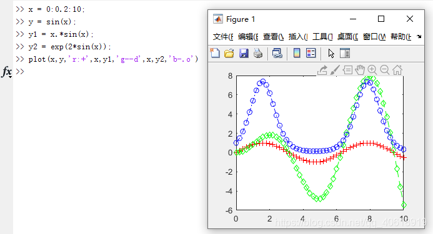Click the export axes icon above the plot

[322, 70]
